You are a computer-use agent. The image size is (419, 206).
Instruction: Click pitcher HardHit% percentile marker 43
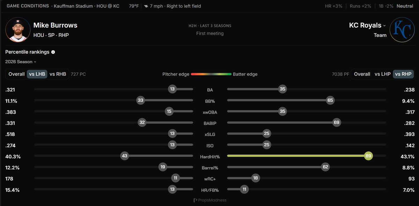125,156
